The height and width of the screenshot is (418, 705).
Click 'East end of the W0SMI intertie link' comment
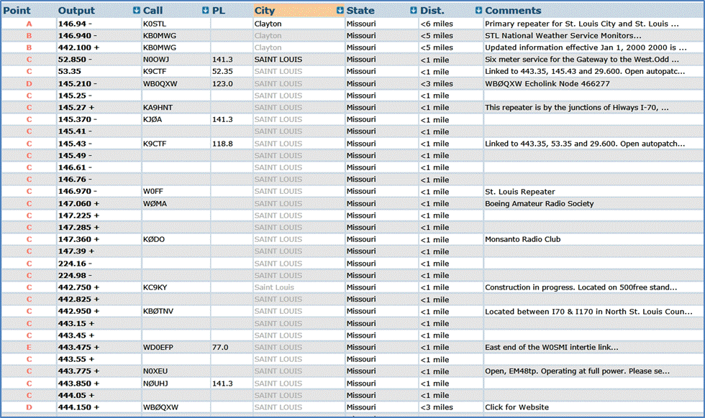point(552,347)
